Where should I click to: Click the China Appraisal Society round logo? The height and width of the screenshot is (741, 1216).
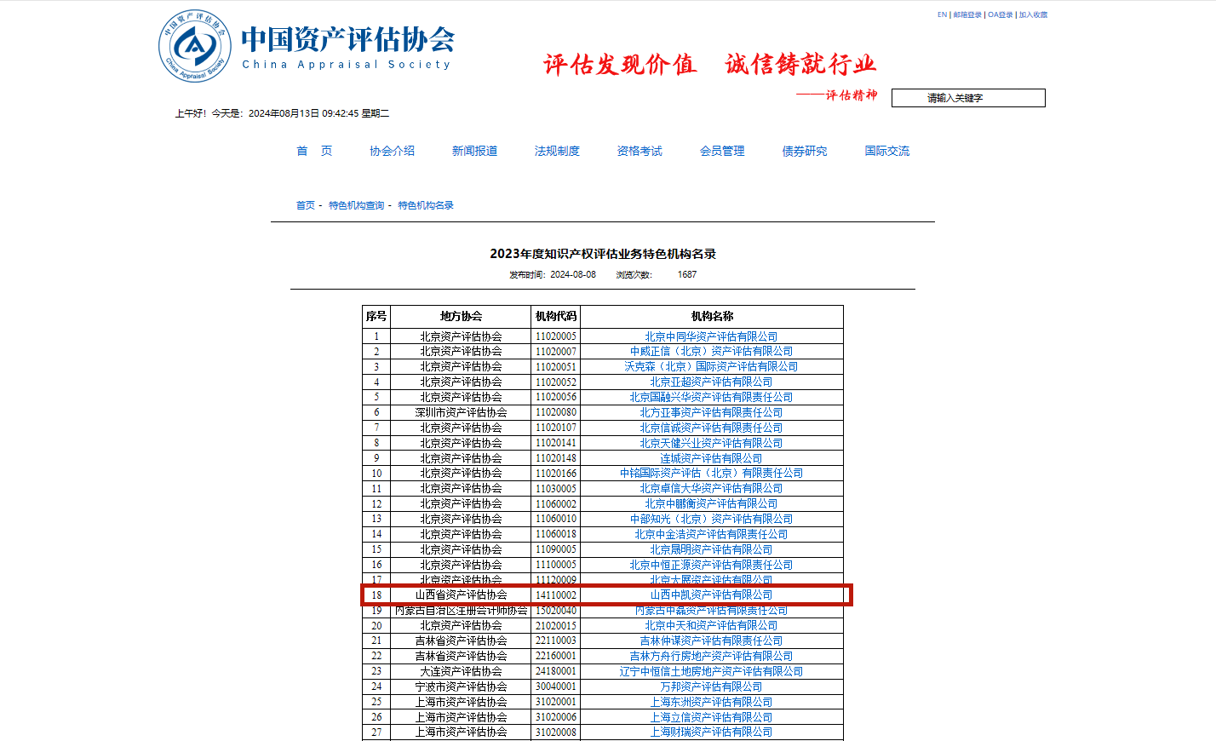pos(195,47)
